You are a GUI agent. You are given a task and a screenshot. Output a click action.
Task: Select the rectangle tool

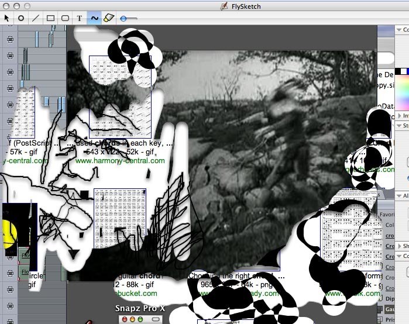(50, 18)
